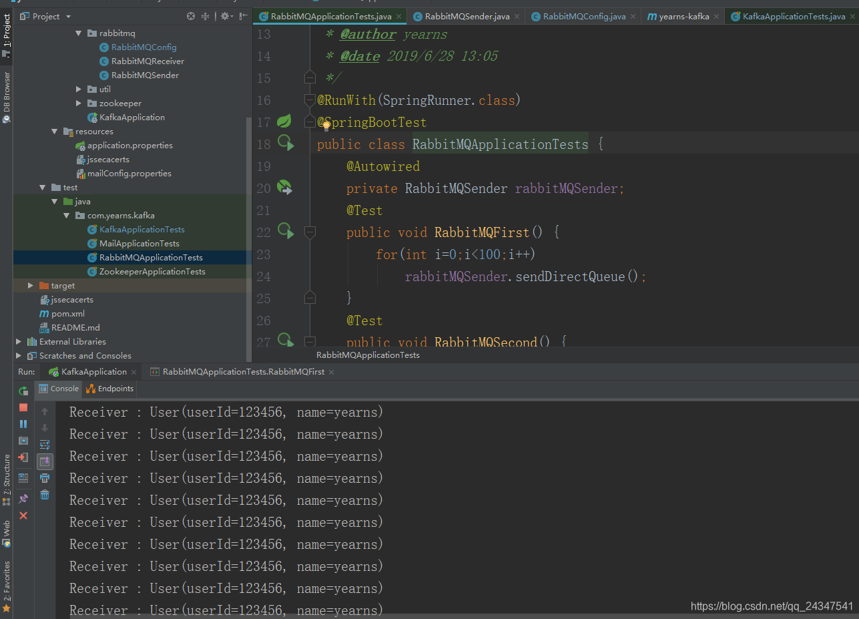Expand the zookeeper folder
859x619 pixels.
click(x=79, y=103)
